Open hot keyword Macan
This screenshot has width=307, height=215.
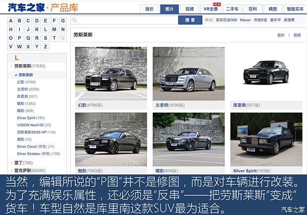(245, 20)
